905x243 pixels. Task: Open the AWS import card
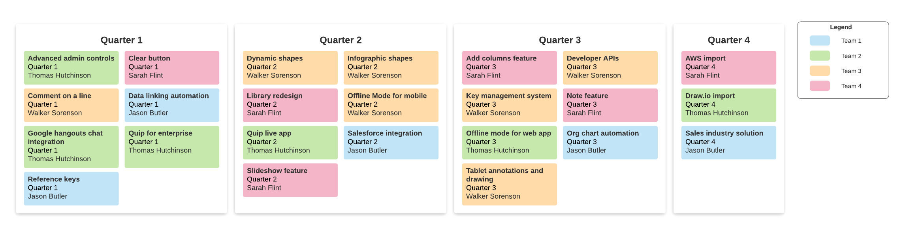pos(728,67)
